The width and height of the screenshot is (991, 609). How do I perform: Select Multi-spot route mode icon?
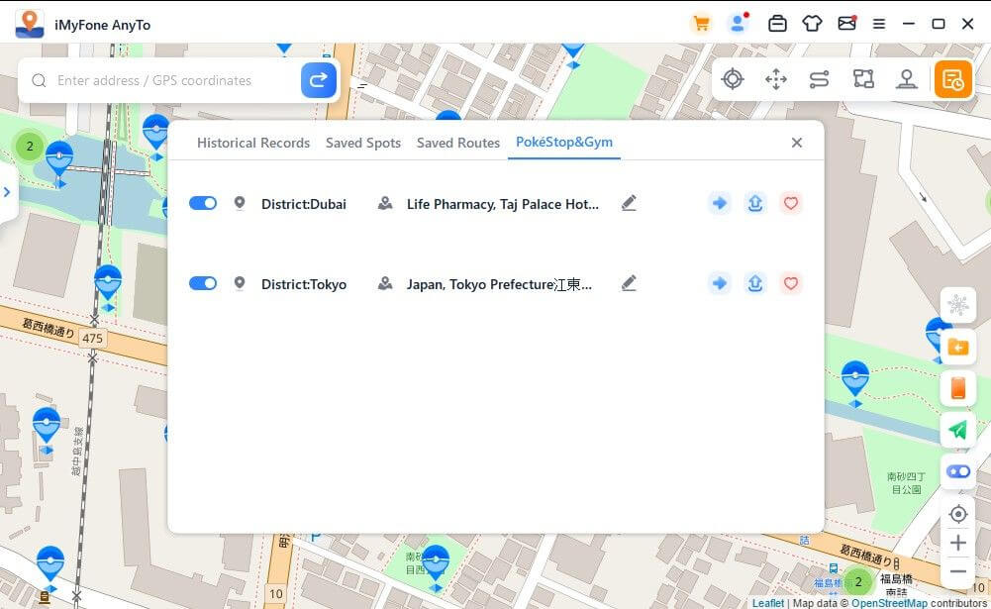(x=863, y=79)
